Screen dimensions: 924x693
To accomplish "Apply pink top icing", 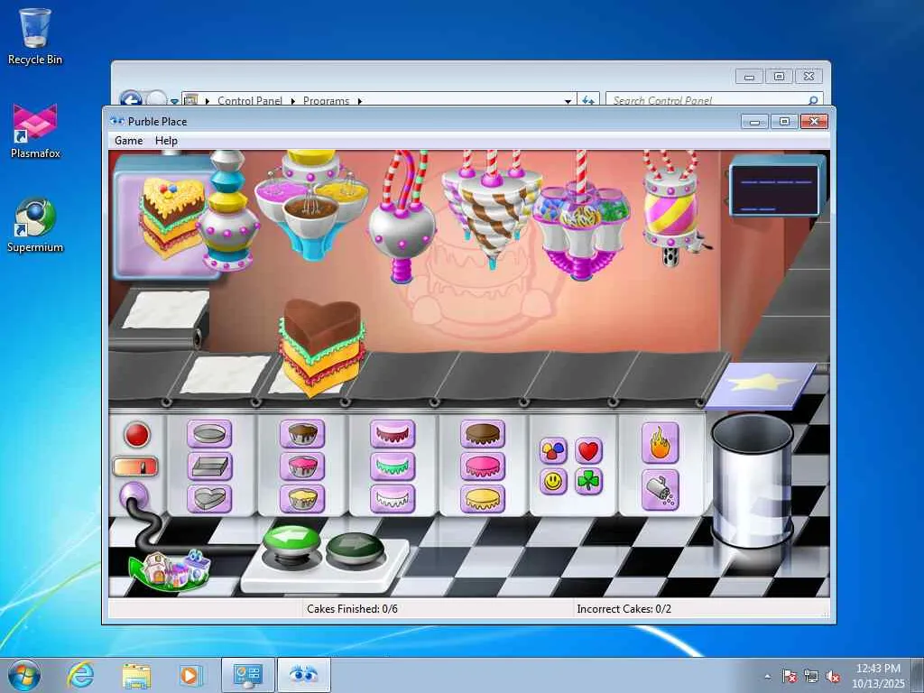I will 483,467.
